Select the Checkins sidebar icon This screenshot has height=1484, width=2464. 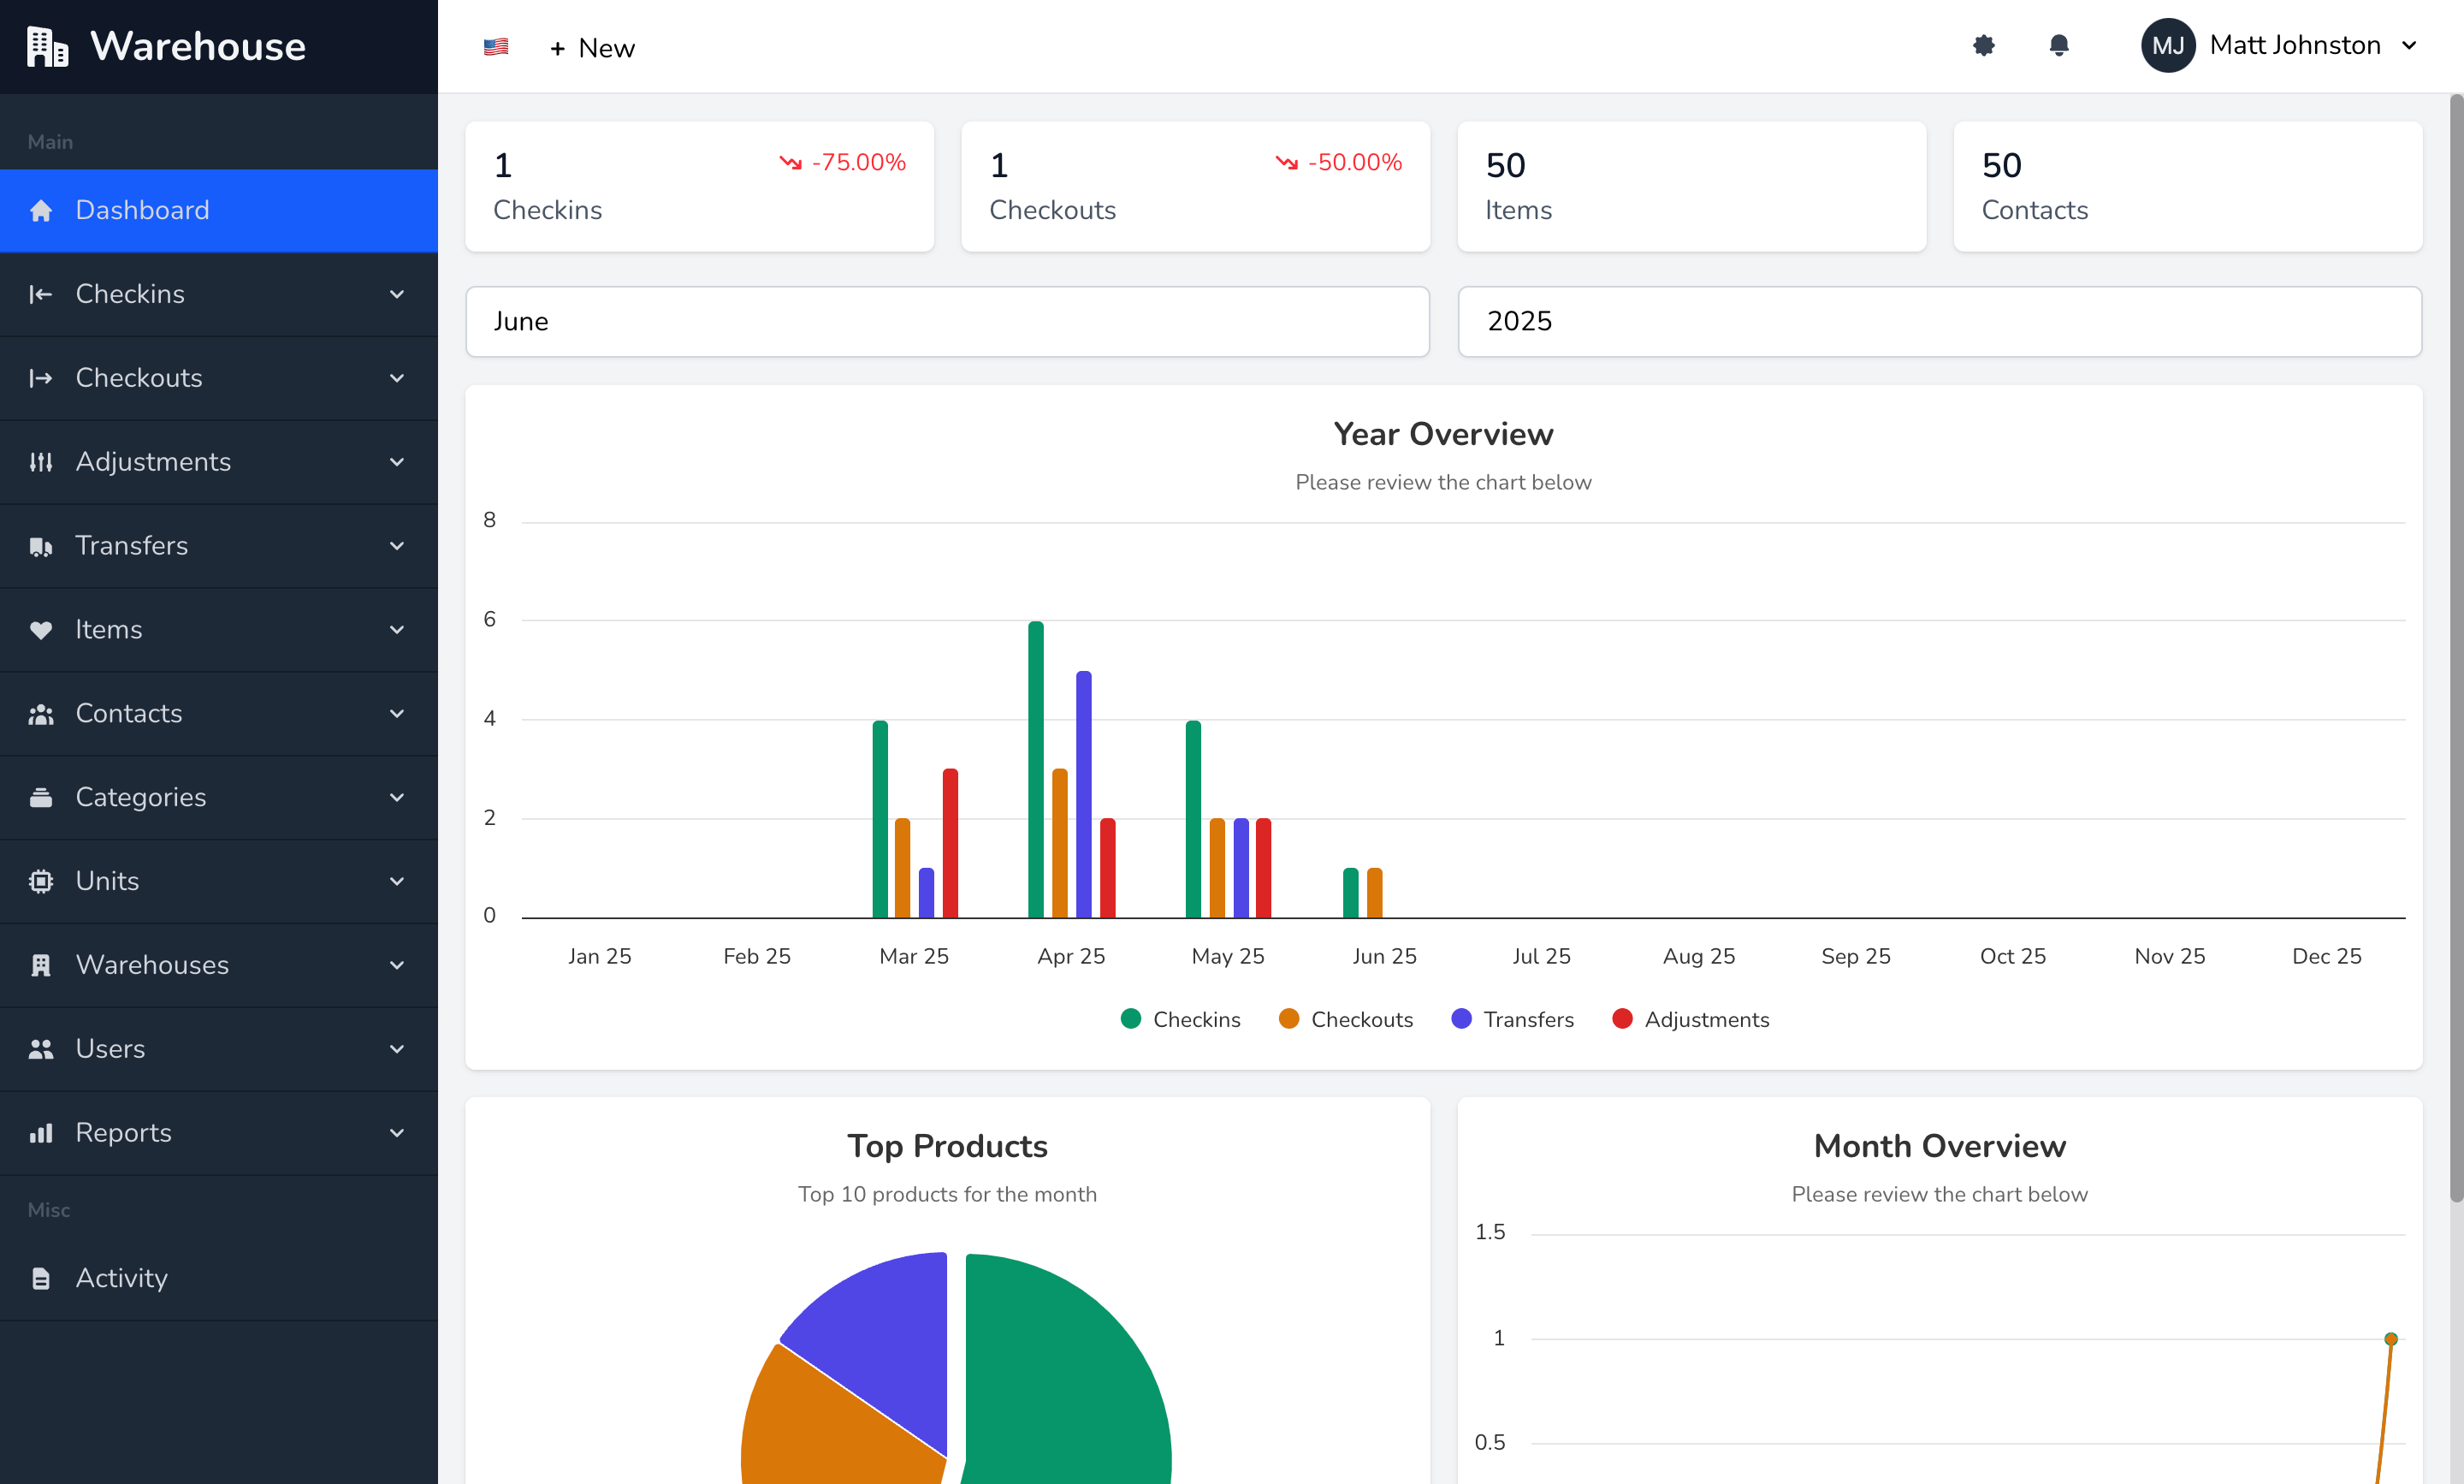point(41,294)
